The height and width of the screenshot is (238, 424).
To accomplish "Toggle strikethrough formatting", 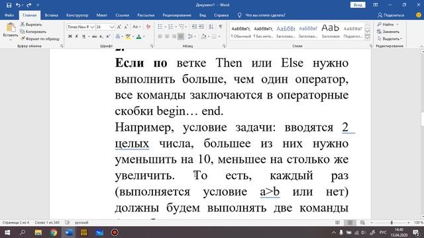I will [94, 36].
